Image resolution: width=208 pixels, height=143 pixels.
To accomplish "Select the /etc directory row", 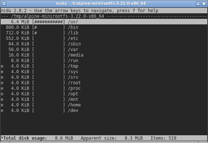I will coord(104,38).
